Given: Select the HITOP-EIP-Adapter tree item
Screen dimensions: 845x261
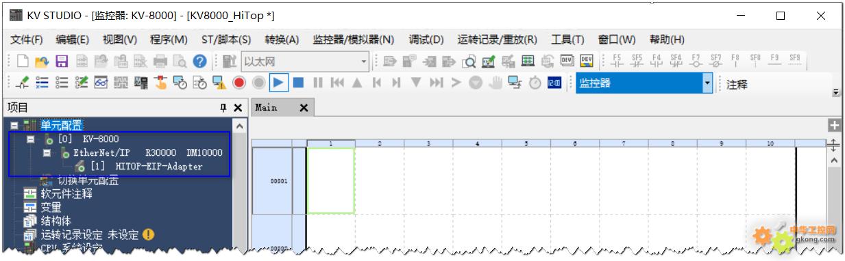Looking at the screenshot, I should tap(158, 167).
